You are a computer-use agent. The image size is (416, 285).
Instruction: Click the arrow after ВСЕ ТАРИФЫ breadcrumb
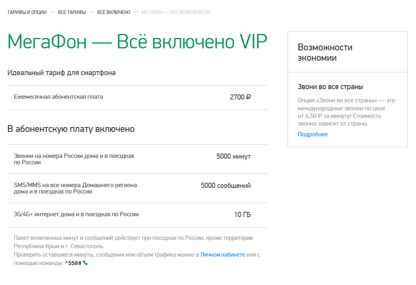point(91,12)
